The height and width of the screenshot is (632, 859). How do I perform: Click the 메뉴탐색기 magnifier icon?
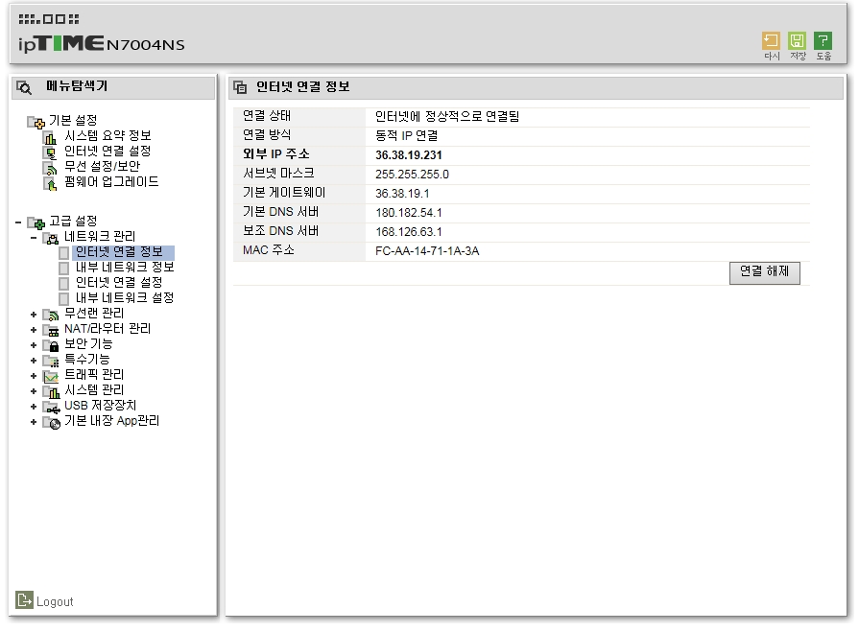[x=24, y=87]
